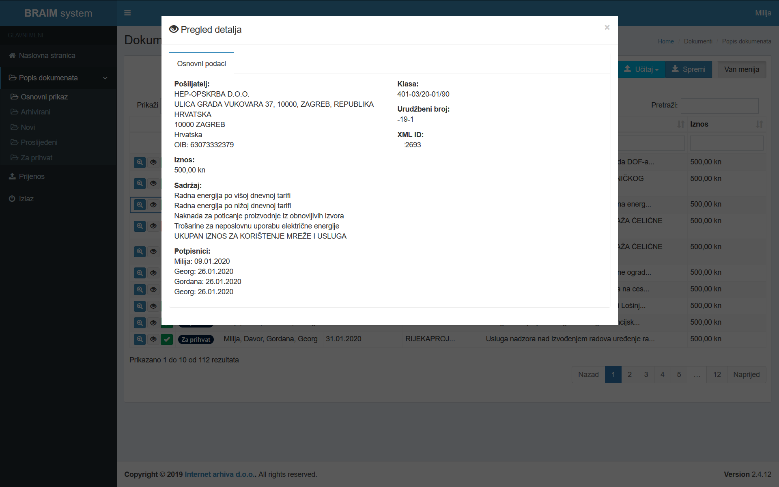Click eye icon in the 'Lošinj...' row
The width and height of the screenshot is (779, 487).
pos(153,306)
